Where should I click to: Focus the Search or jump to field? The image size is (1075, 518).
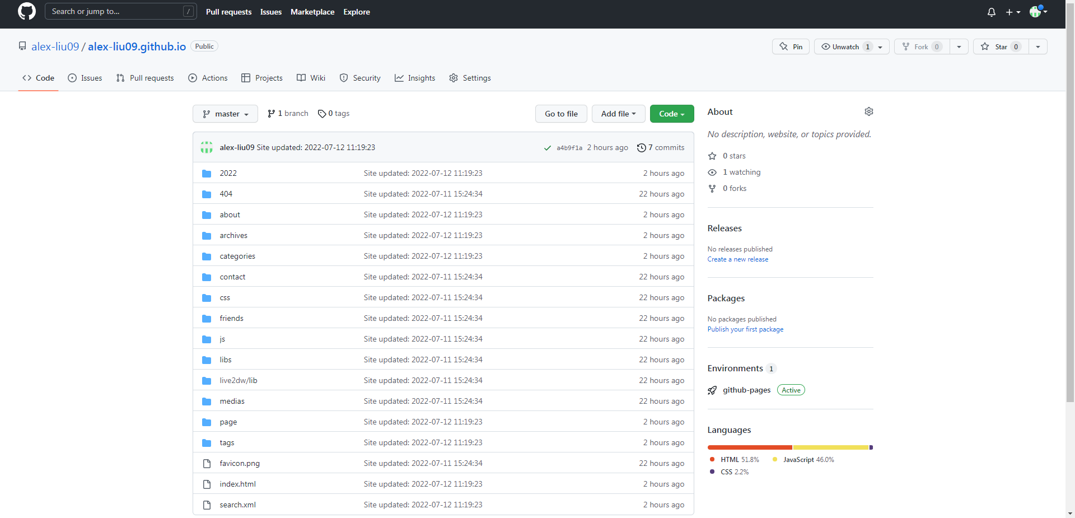click(x=115, y=12)
